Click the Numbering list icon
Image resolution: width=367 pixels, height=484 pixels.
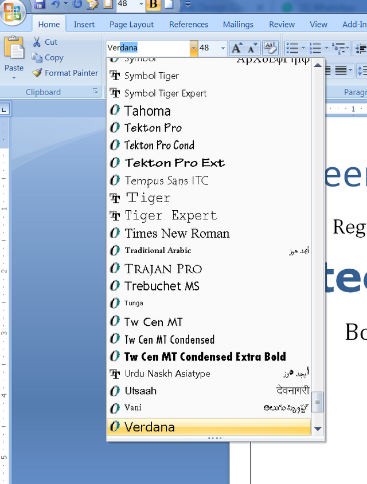tap(315, 48)
